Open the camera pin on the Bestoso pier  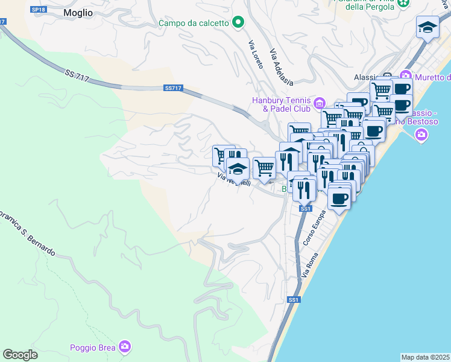[x=421, y=135]
